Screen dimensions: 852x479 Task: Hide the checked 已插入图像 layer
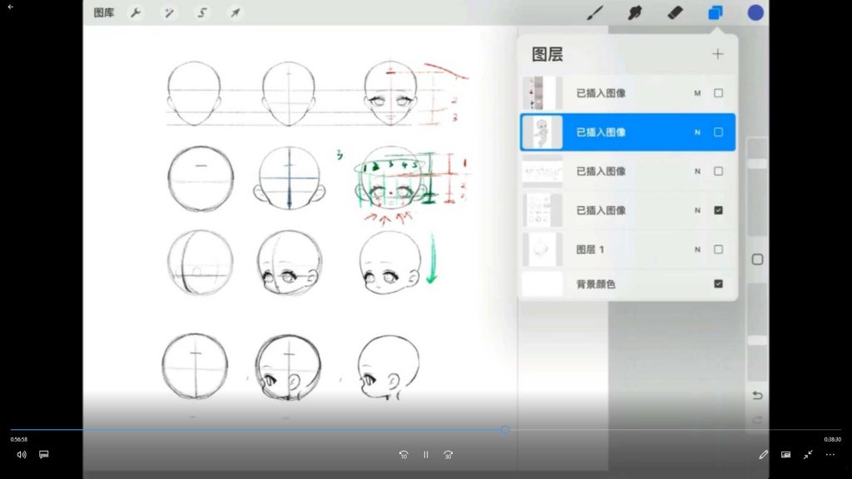pyautogui.click(x=718, y=210)
